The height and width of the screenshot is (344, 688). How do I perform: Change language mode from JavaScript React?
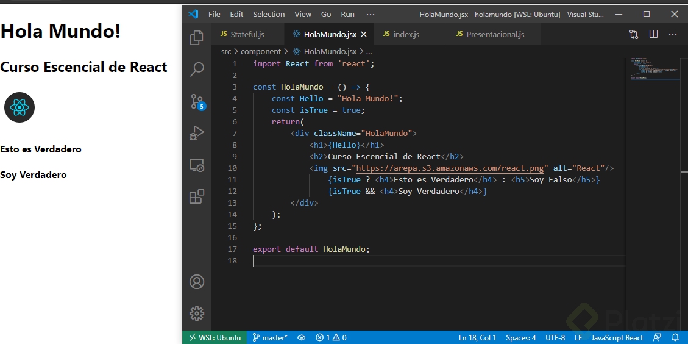[617, 337]
